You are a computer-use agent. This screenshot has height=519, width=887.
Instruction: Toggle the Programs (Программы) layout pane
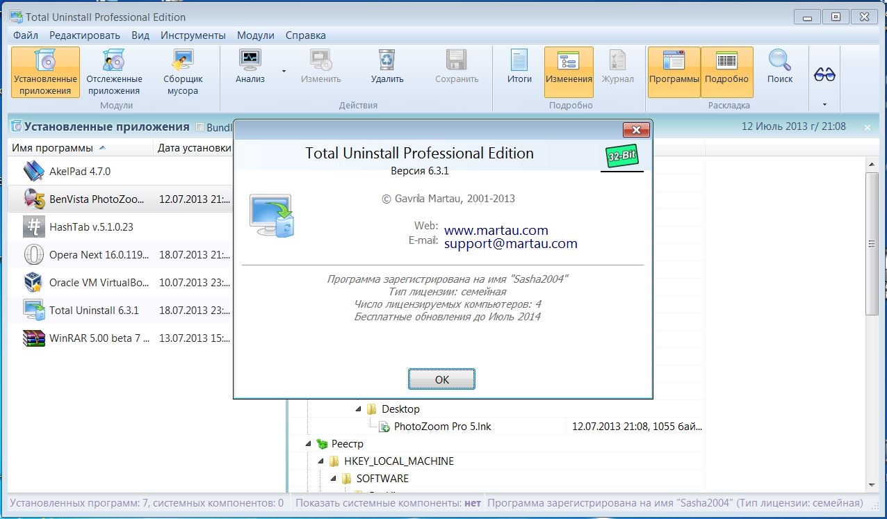(674, 72)
